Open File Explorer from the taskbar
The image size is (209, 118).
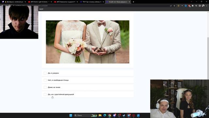(100, 115)
